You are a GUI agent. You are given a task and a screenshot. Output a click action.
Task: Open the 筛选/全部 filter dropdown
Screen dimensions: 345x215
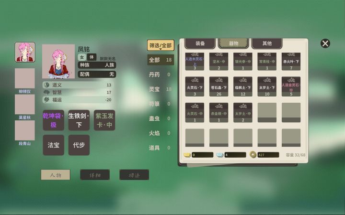pos(161,45)
